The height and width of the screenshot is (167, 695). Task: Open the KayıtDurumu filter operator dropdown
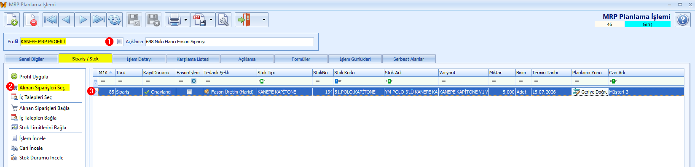tap(148, 81)
